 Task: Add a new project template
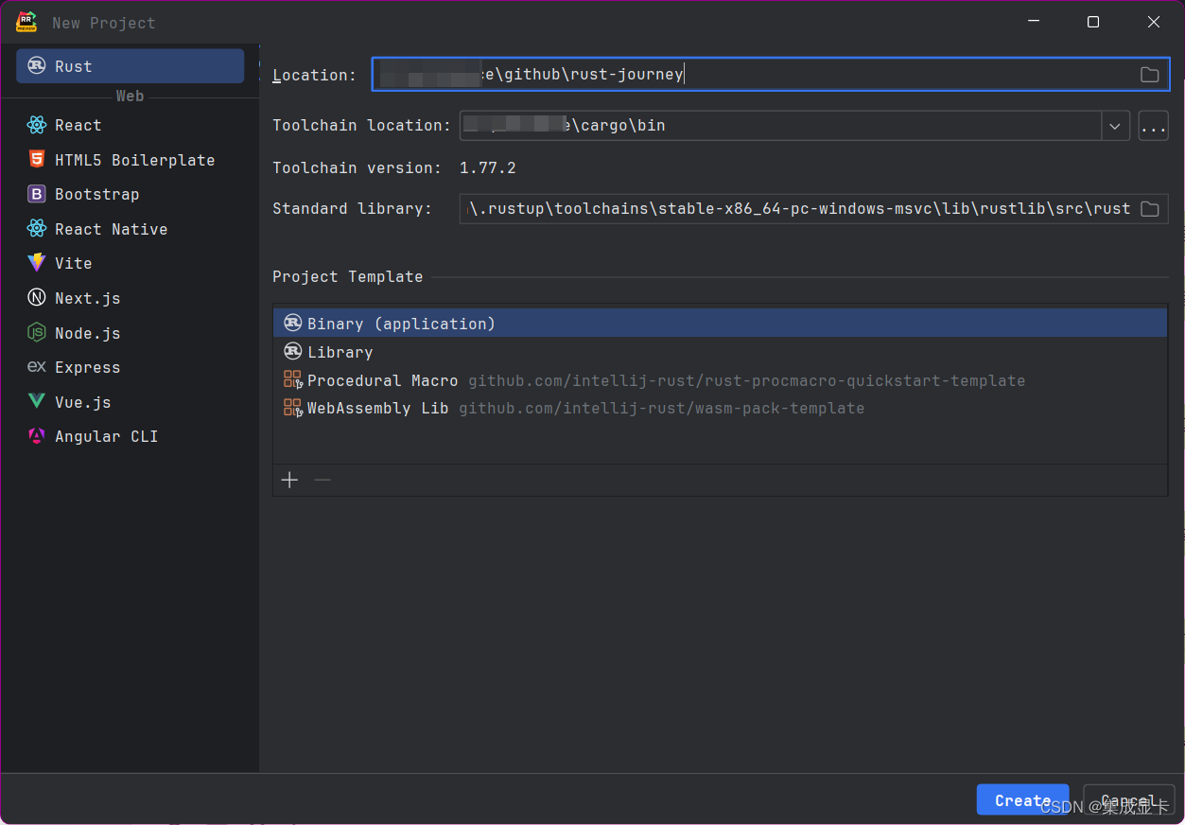pyautogui.click(x=289, y=481)
